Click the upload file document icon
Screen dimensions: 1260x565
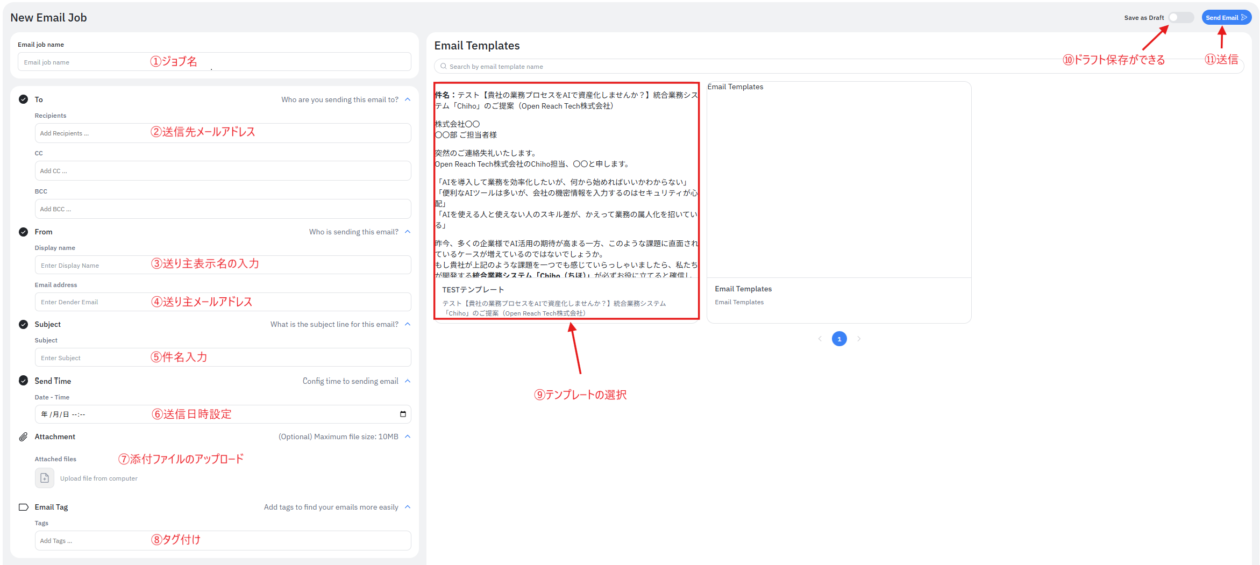(x=45, y=478)
